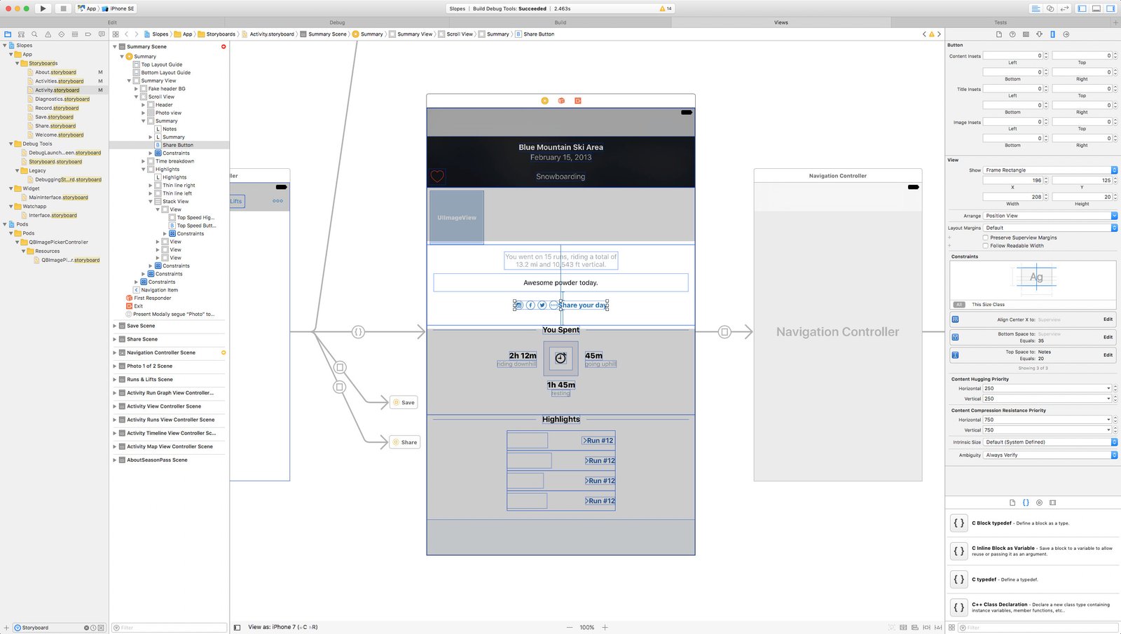This screenshot has width=1121, height=634.
Task: Switch to the Views tab
Action: click(x=781, y=22)
